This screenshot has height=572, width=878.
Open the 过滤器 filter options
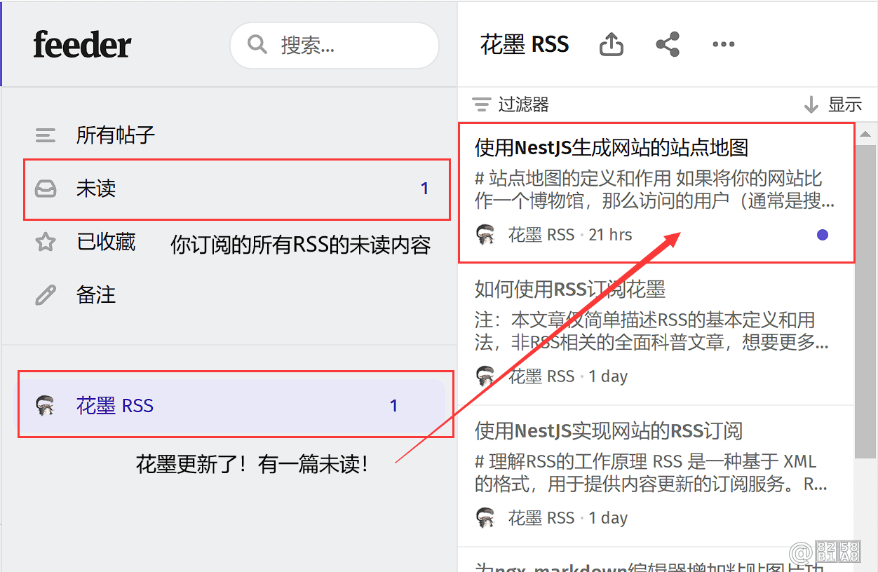(511, 104)
